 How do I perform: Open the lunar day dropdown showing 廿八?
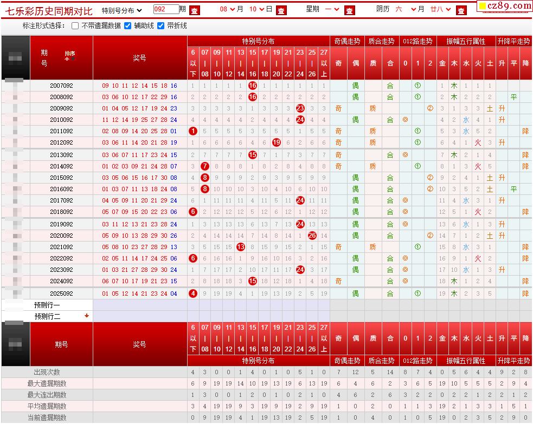[440, 10]
